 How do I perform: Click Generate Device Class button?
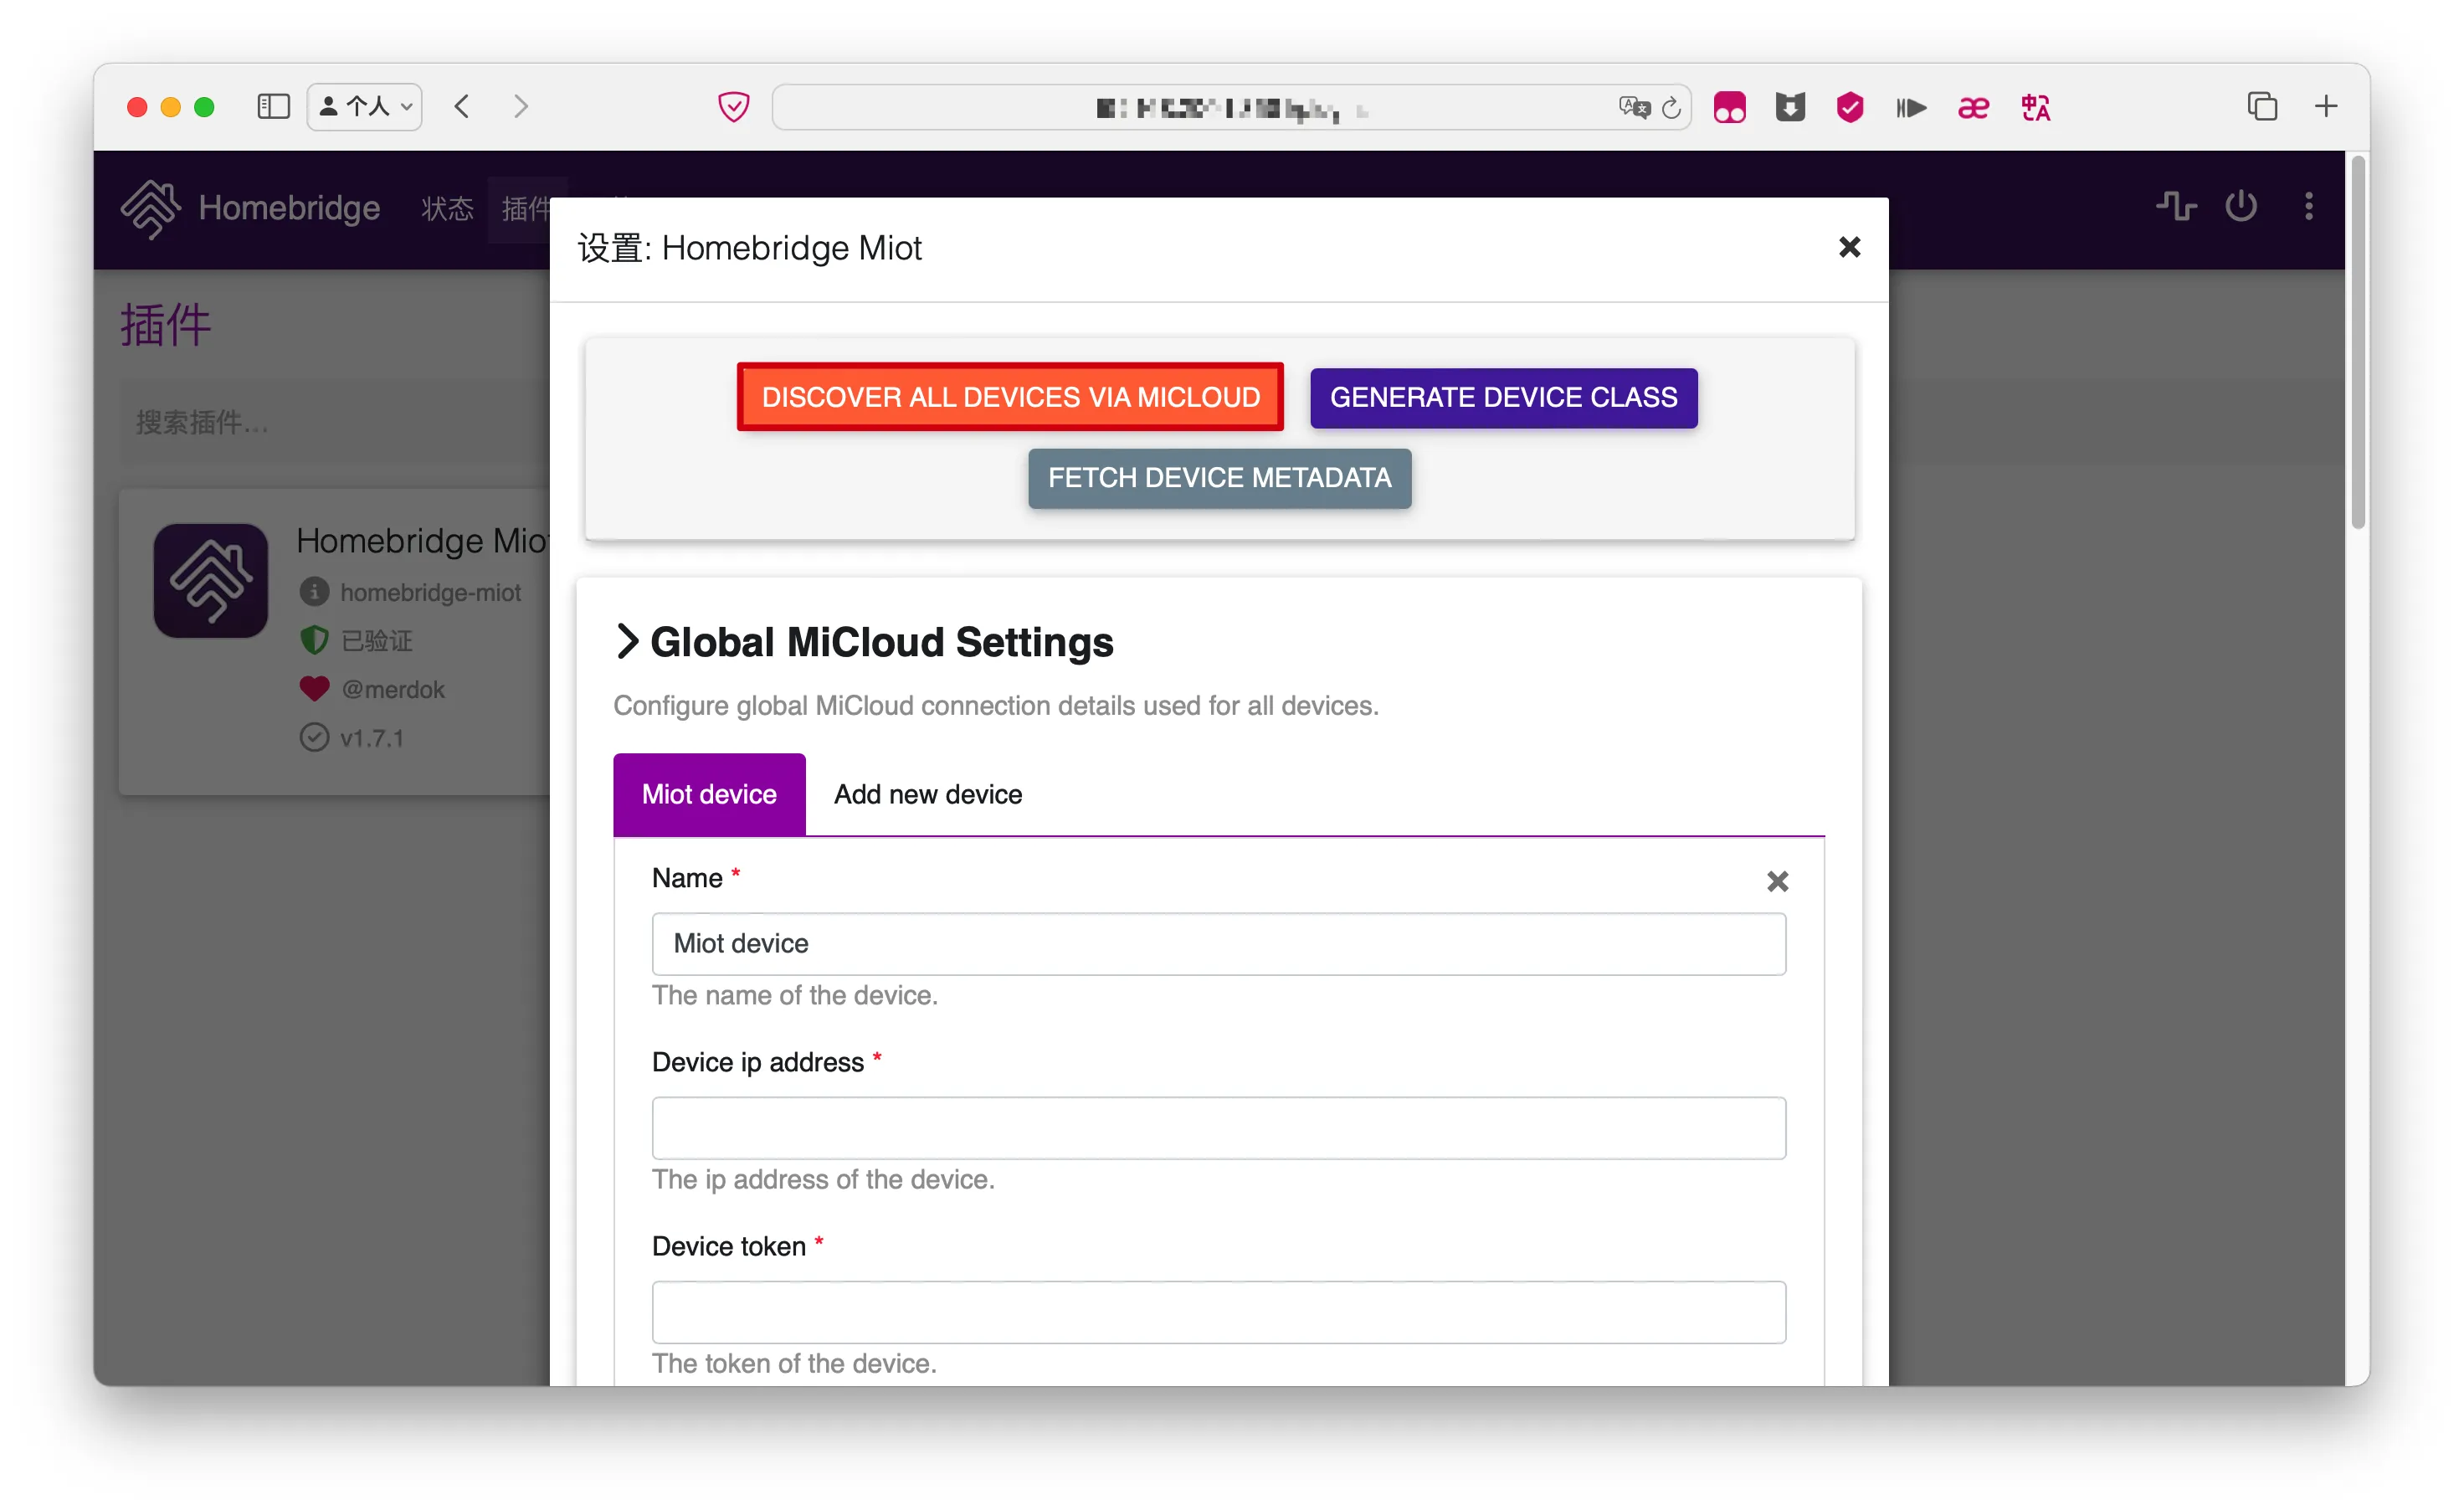1503,397
